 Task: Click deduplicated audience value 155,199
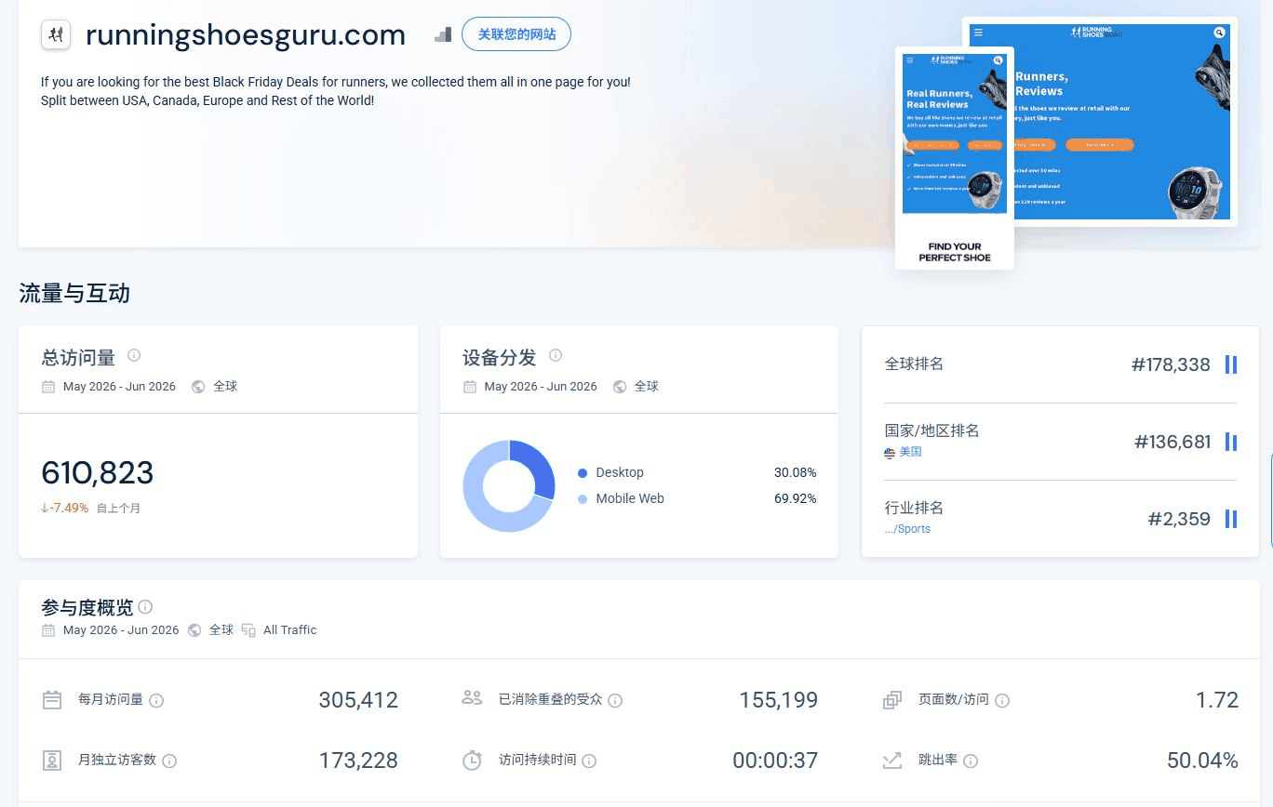[x=779, y=700]
